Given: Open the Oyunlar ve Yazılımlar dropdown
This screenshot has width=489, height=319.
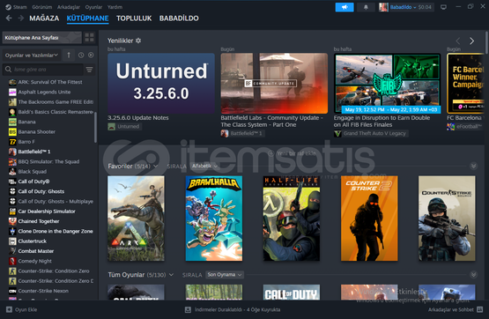Looking at the screenshot, I should point(32,56).
